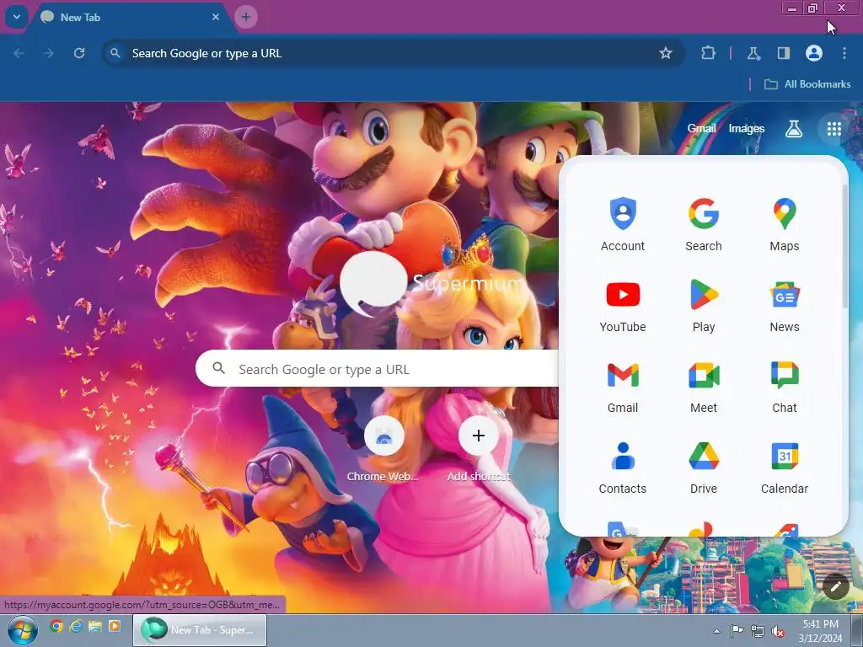
Task: Open the Action Center flag icon
Action: pos(737,631)
